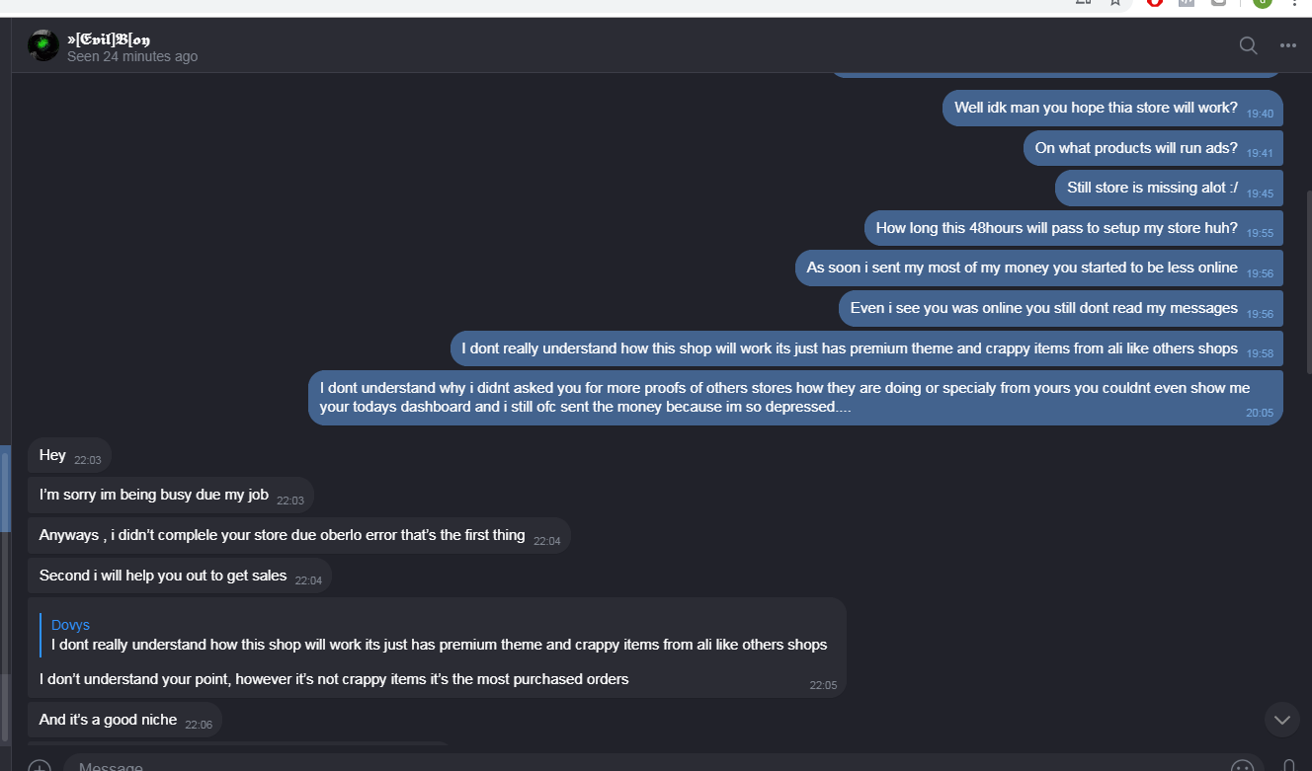The height and width of the screenshot is (771, 1312).
Task: Open the browser's three-dot menu
Action: [x=1294, y=3]
